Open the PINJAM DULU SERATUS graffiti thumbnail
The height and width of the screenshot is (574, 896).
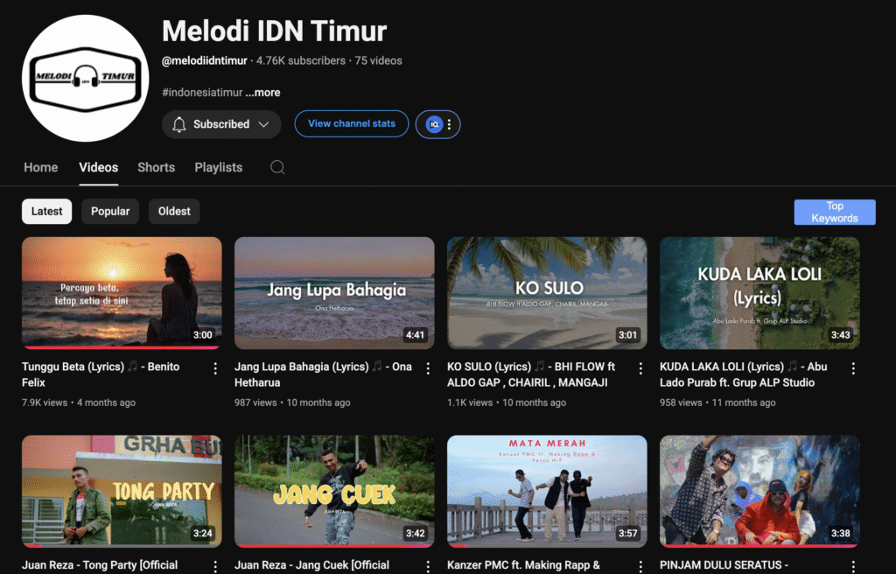759,491
